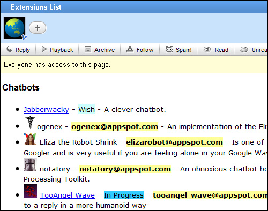Click the Extensions List title
This screenshot has height=211, width=268.
point(36,7)
